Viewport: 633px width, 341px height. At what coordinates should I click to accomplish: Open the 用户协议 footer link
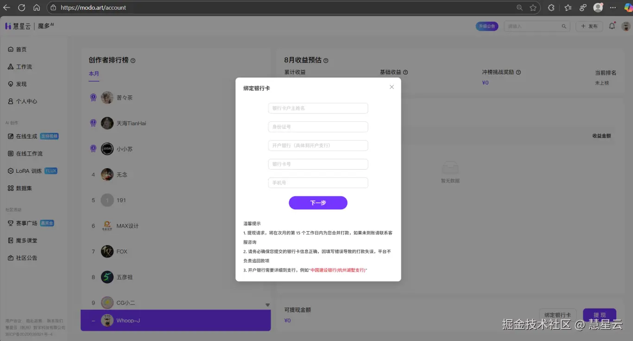[13, 321]
